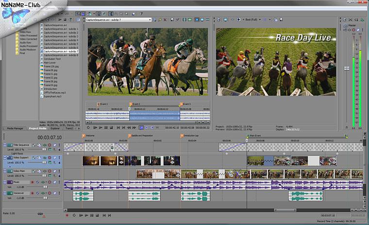This screenshot has height=225, width=369.
Task: Select CaptureSequence.avi - subclip 7 in media list
Action: coord(60,51)
